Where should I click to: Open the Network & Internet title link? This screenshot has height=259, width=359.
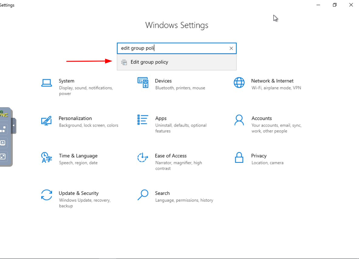272,81
